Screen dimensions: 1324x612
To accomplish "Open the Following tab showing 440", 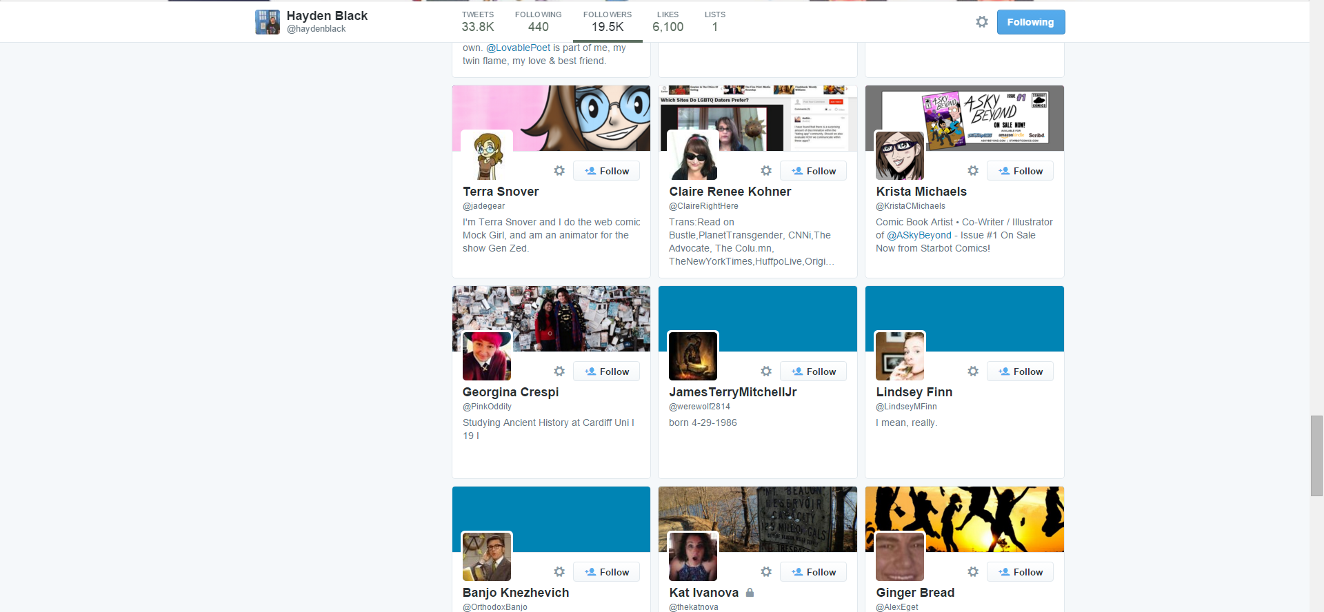I will pyautogui.click(x=539, y=22).
